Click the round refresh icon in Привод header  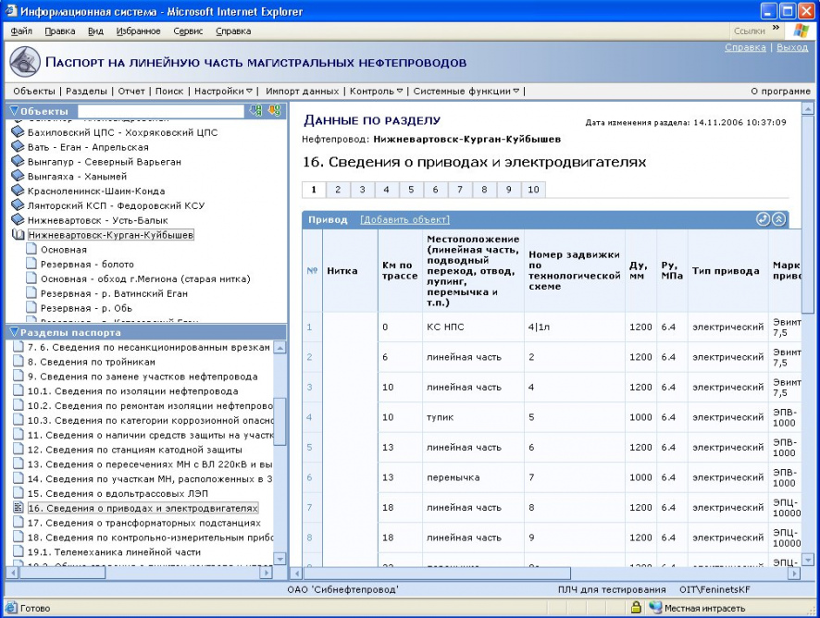(x=763, y=219)
